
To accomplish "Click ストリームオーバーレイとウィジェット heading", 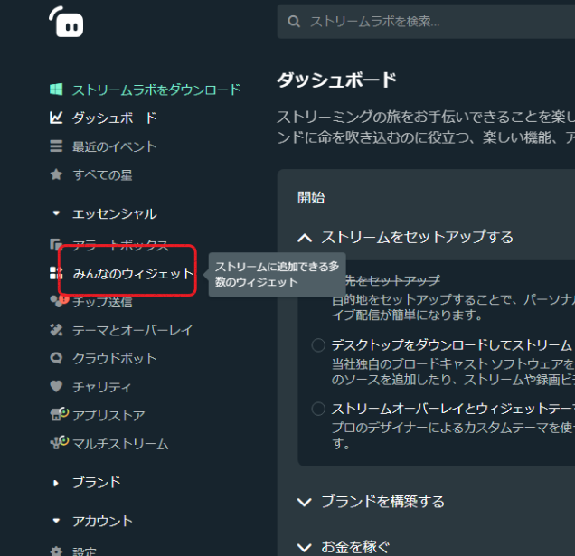I will tap(453, 409).
